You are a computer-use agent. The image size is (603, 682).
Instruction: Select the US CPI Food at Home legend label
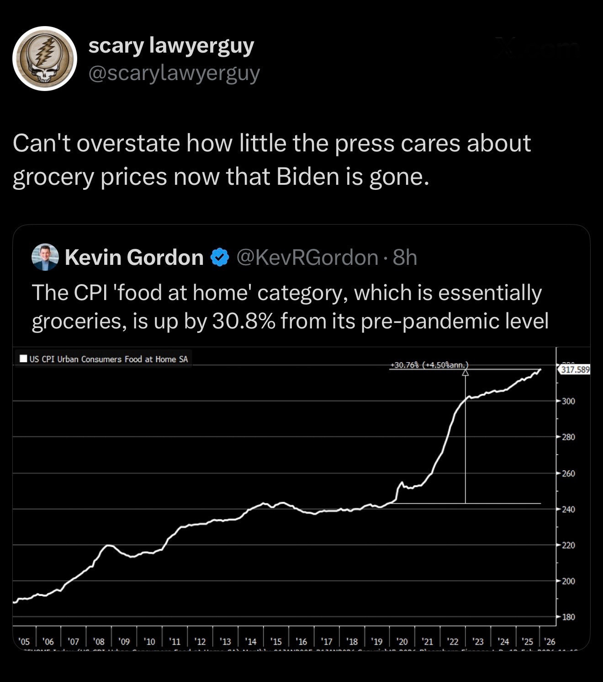point(109,359)
